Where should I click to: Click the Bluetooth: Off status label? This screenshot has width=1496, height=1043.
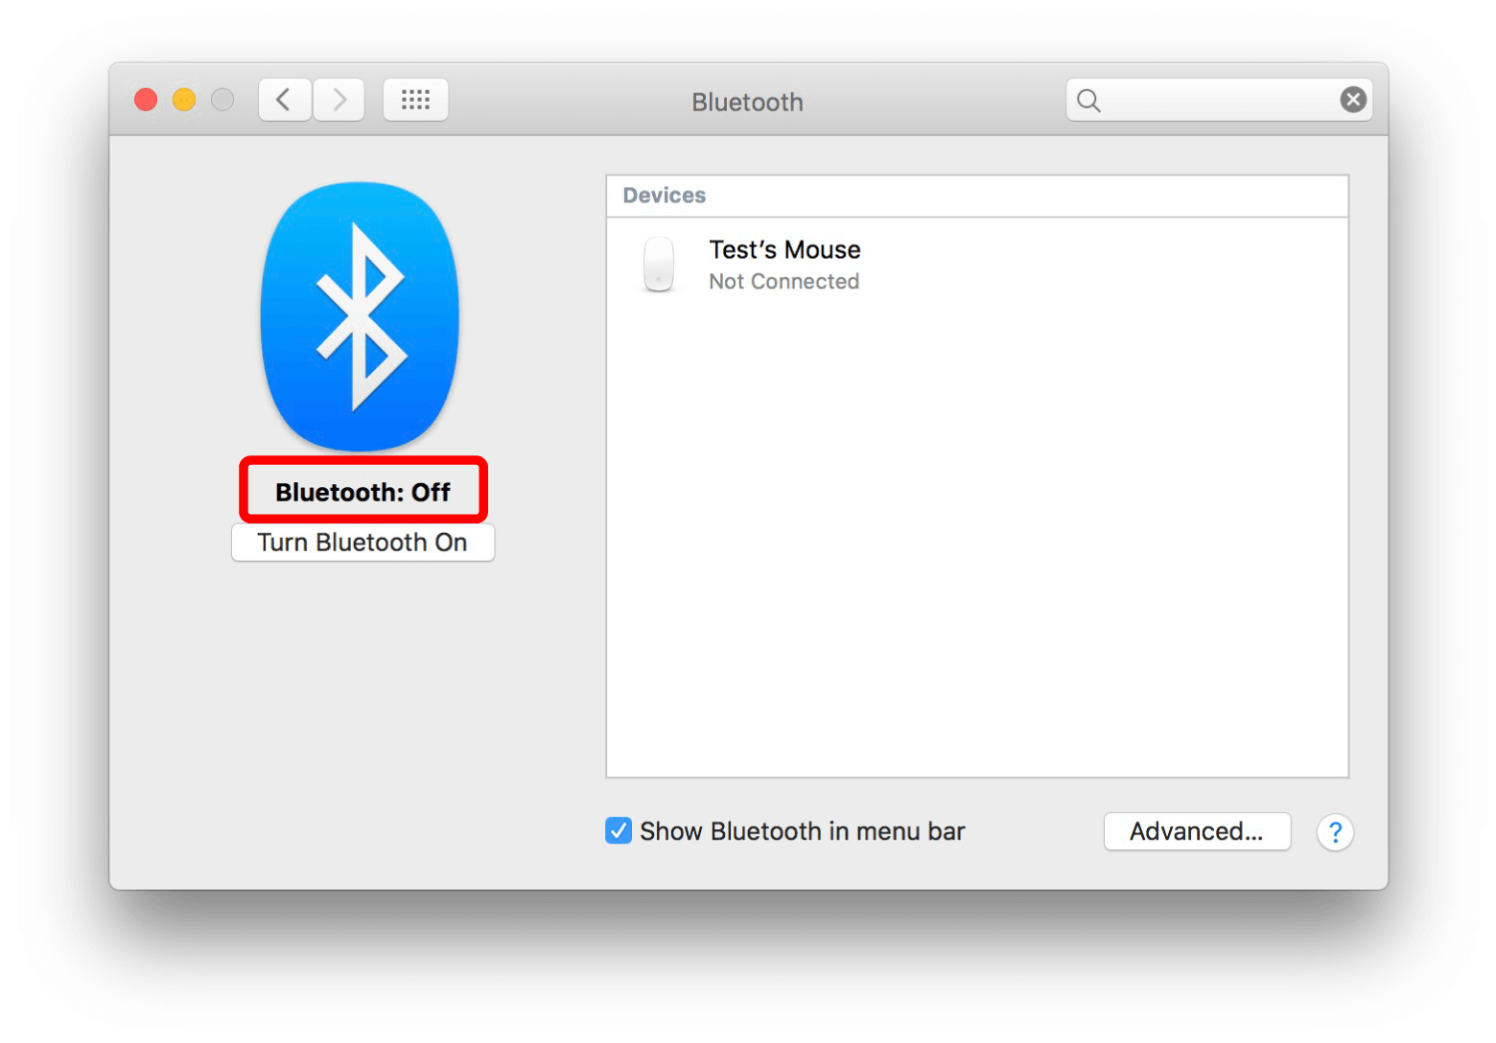click(362, 492)
